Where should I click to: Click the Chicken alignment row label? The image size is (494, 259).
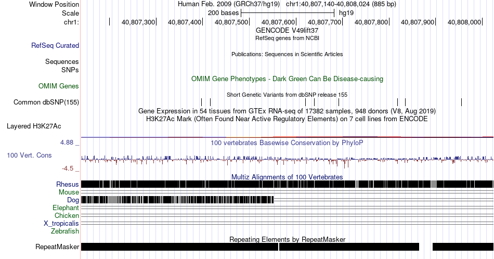coord(67,215)
